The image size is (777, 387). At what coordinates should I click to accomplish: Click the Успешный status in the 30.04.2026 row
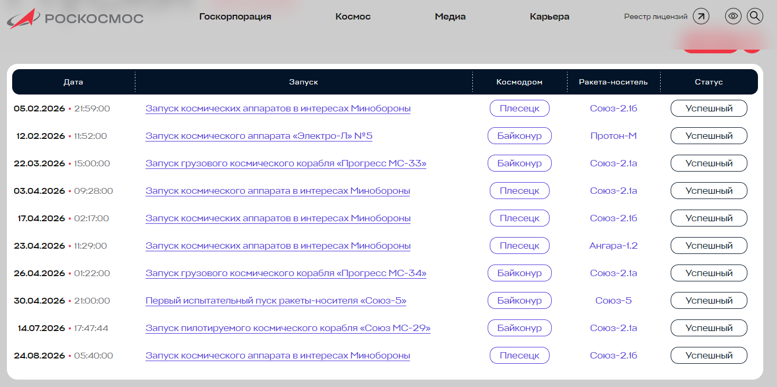pos(709,300)
